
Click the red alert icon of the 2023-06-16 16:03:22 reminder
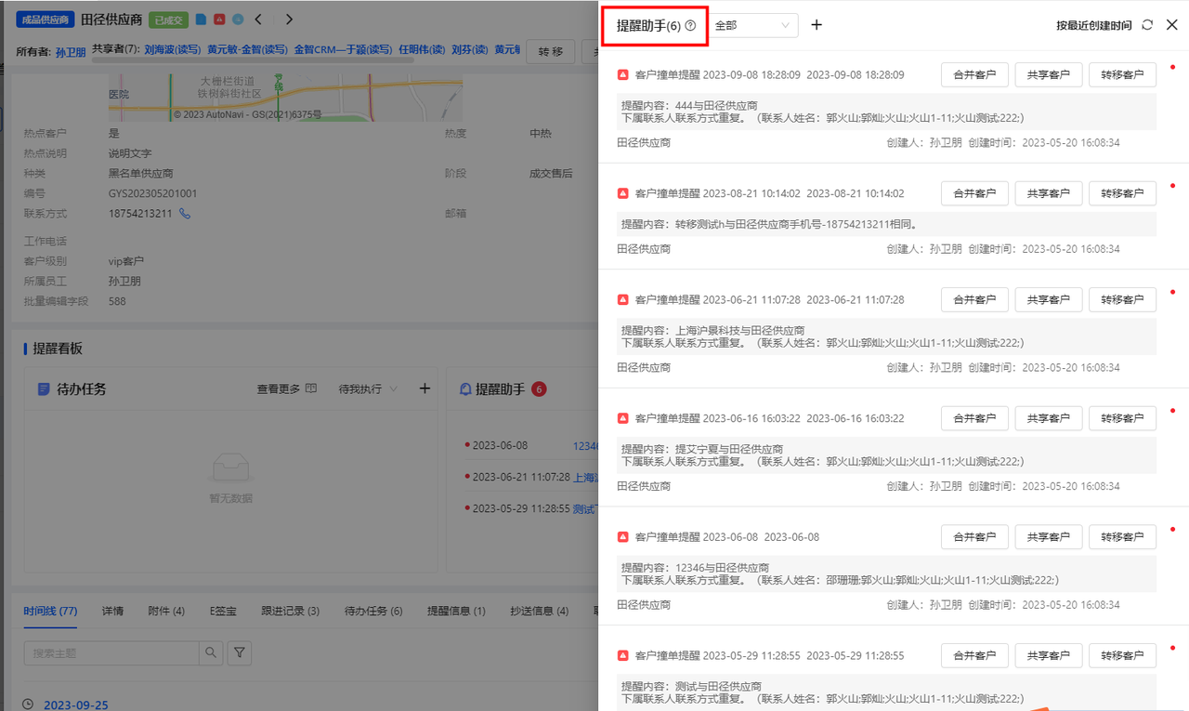click(623, 418)
